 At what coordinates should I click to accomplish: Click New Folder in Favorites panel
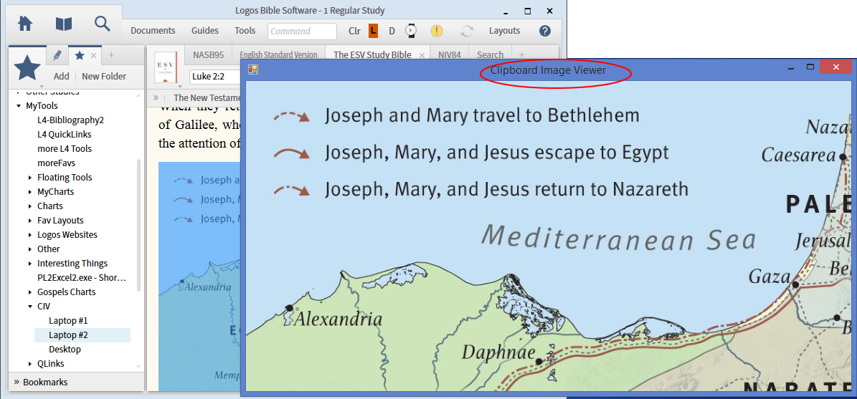104,77
